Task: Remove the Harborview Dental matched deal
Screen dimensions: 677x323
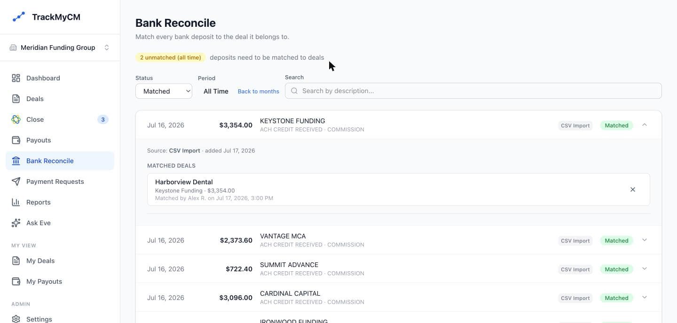Action: click(x=633, y=189)
